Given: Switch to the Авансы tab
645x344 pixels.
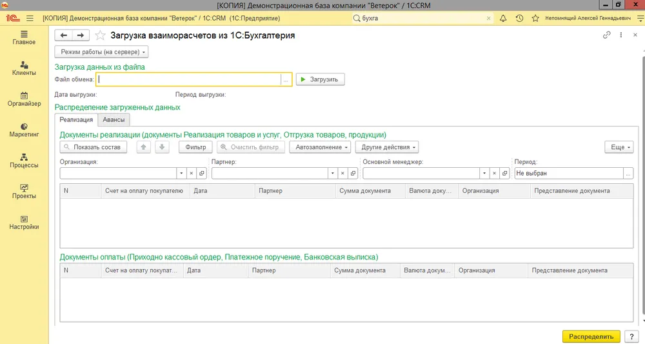Looking at the screenshot, I should (x=114, y=120).
